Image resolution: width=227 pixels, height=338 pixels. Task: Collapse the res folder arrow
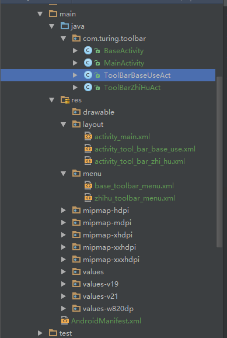click(51, 100)
